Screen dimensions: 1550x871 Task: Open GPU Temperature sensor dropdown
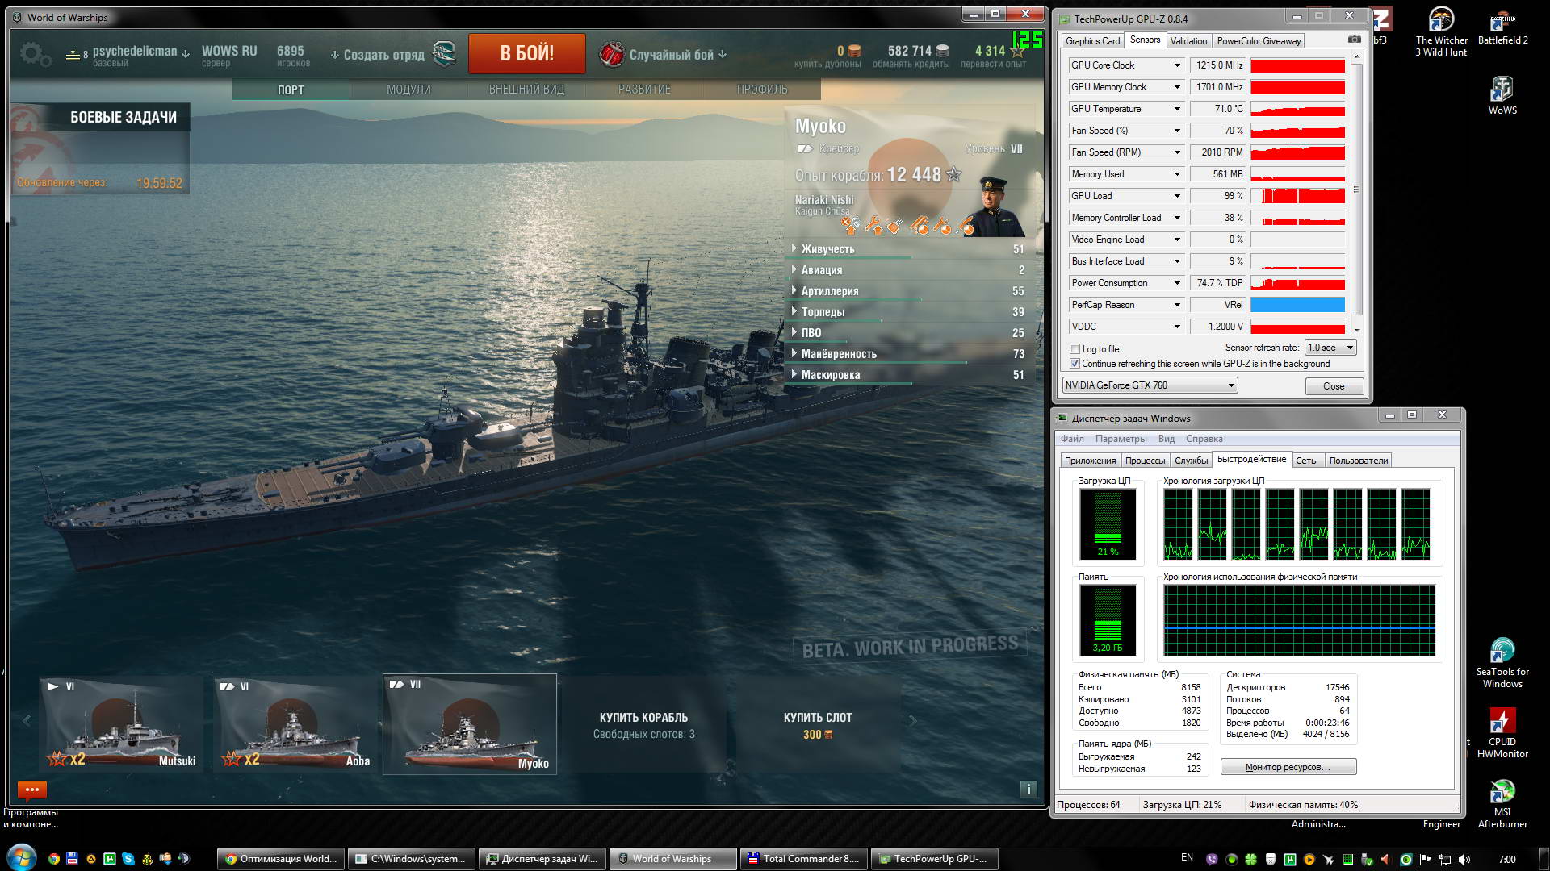1177,109
